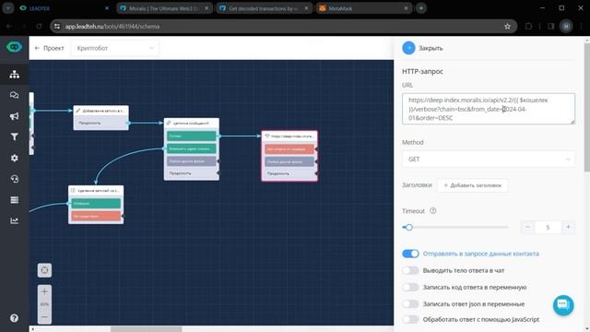Open the support chat bubble widget

(563, 305)
